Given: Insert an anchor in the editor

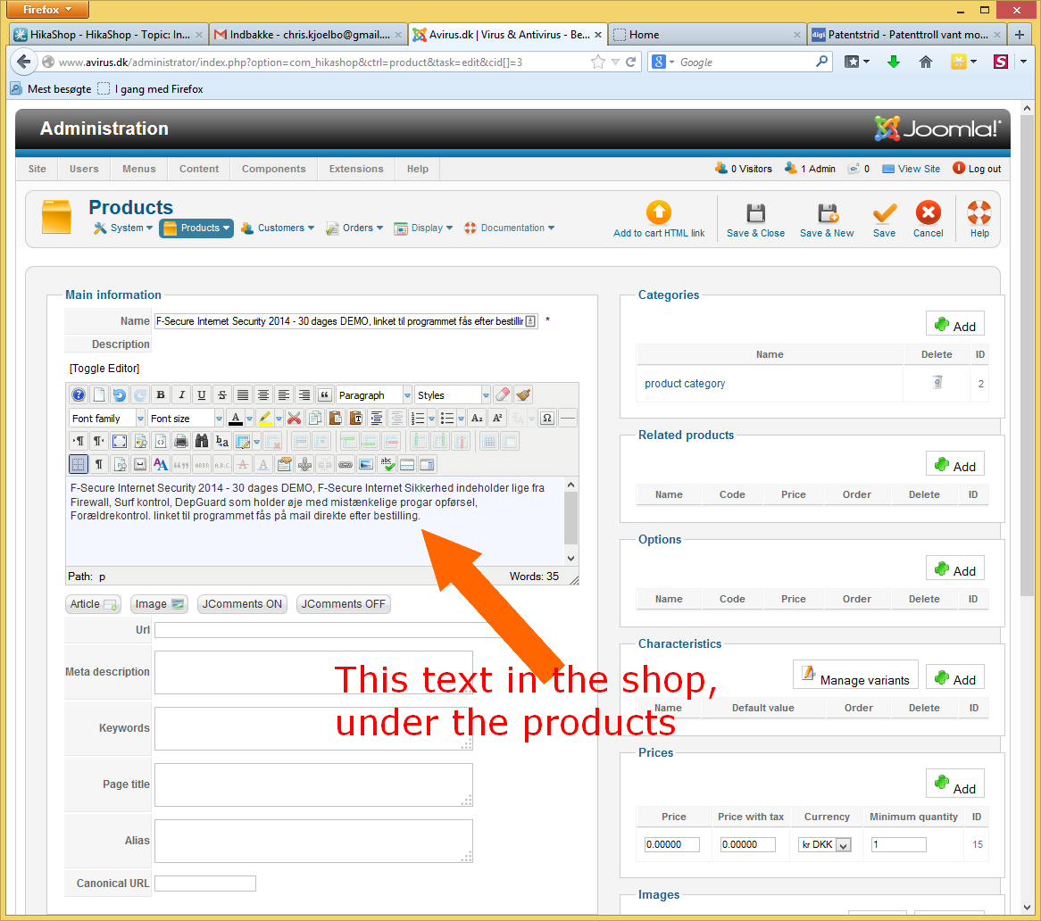Looking at the screenshot, I should coord(304,465).
